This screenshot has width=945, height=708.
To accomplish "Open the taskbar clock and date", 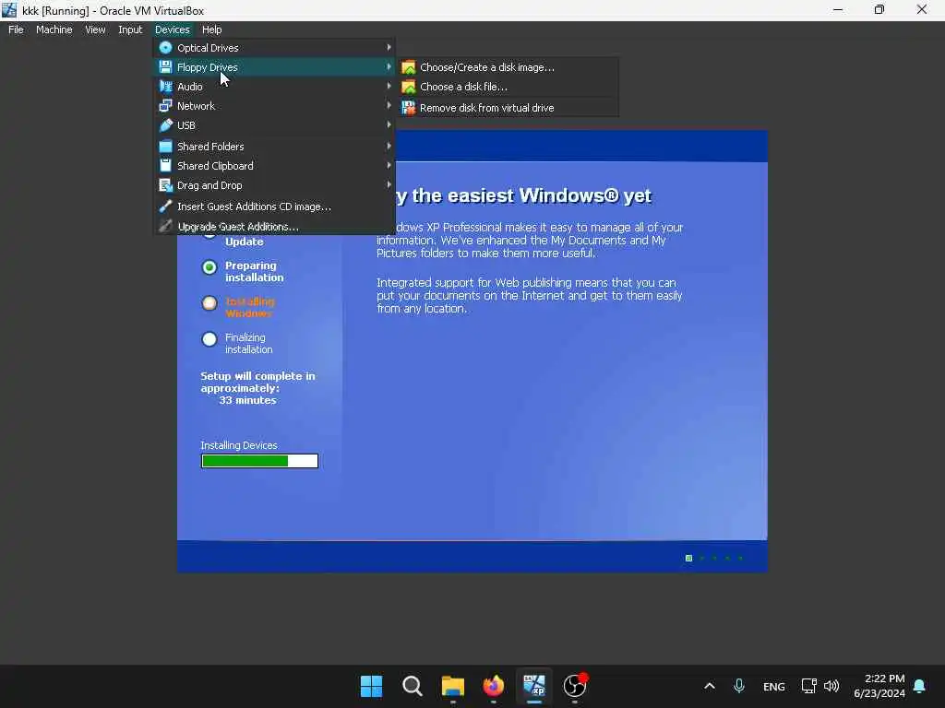I will 879,686.
